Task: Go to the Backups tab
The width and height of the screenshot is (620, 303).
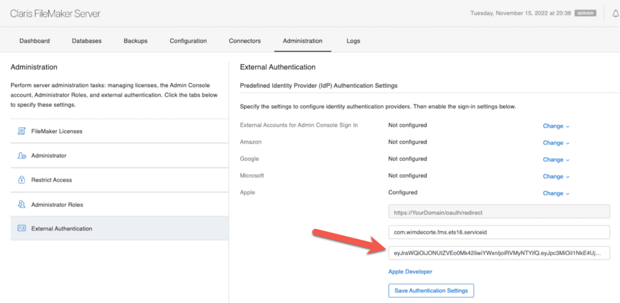Action: tap(136, 41)
